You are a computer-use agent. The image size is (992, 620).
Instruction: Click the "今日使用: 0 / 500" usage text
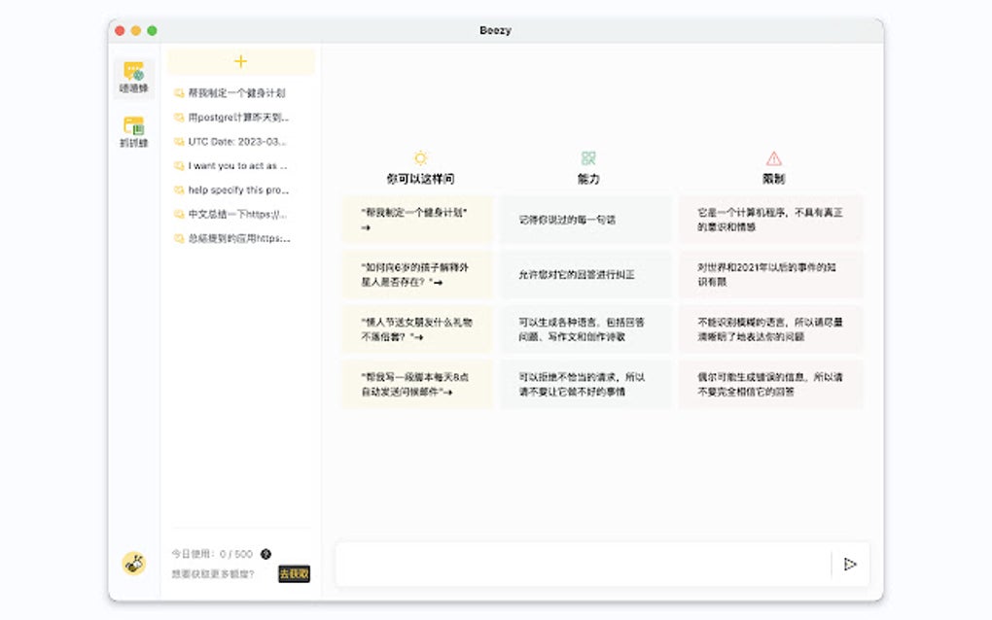tap(212, 554)
